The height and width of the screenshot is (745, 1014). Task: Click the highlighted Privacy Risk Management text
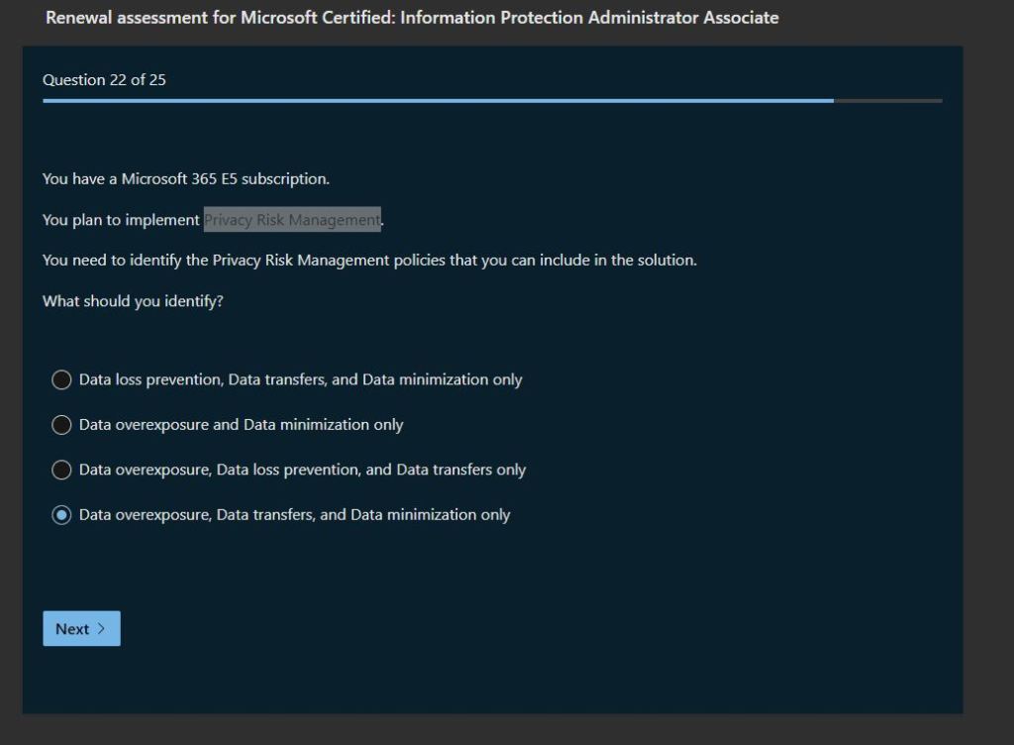(292, 220)
